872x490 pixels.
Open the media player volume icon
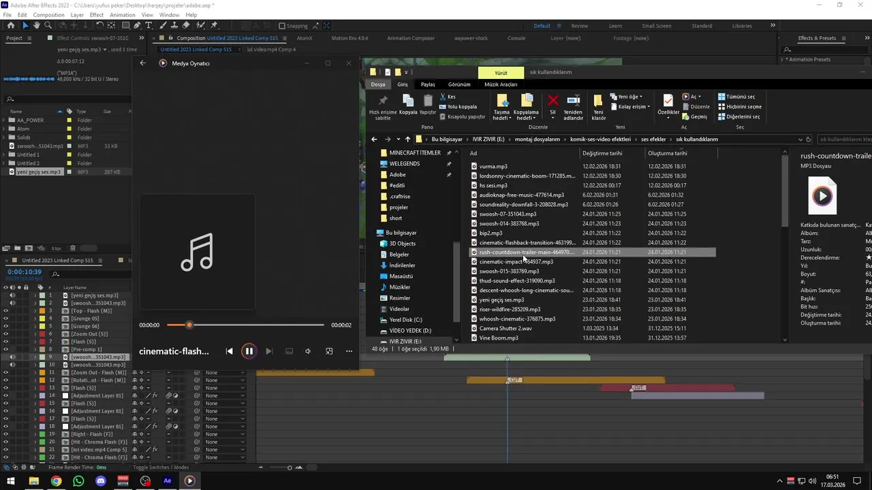click(308, 351)
